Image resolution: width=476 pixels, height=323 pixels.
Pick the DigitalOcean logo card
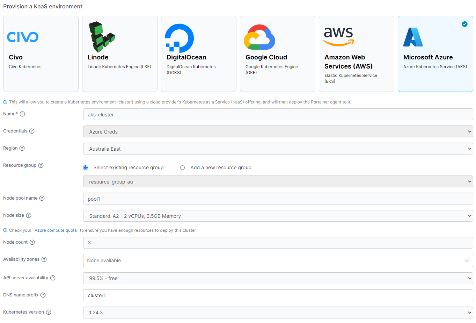[199, 54]
